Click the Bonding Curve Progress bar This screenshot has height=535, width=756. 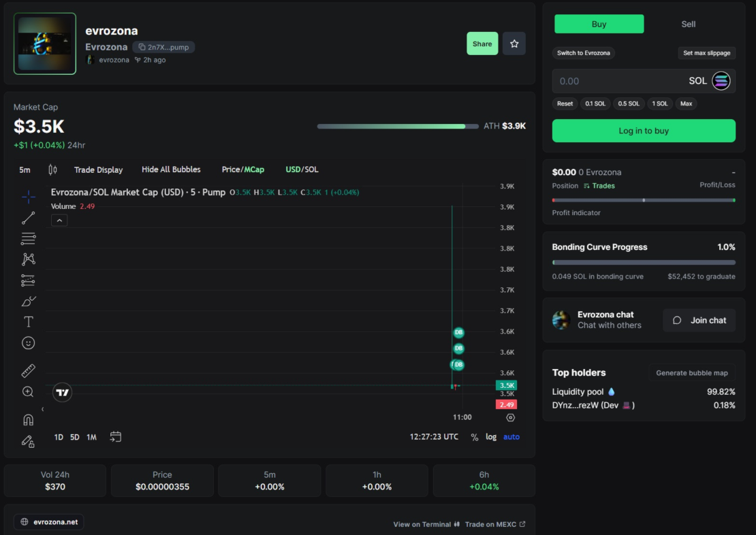[x=644, y=262]
